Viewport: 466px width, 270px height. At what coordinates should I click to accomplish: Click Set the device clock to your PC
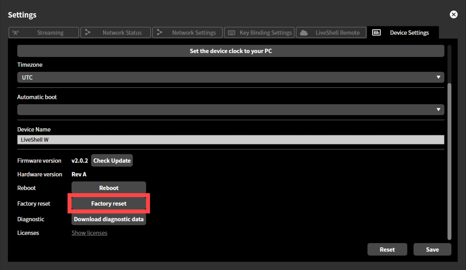[231, 51]
